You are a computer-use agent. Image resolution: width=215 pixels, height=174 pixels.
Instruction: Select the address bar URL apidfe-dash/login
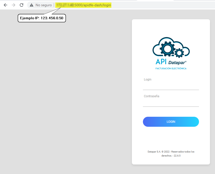(x=83, y=5)
